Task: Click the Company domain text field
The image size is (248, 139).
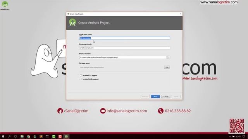Action: (124, 48)
